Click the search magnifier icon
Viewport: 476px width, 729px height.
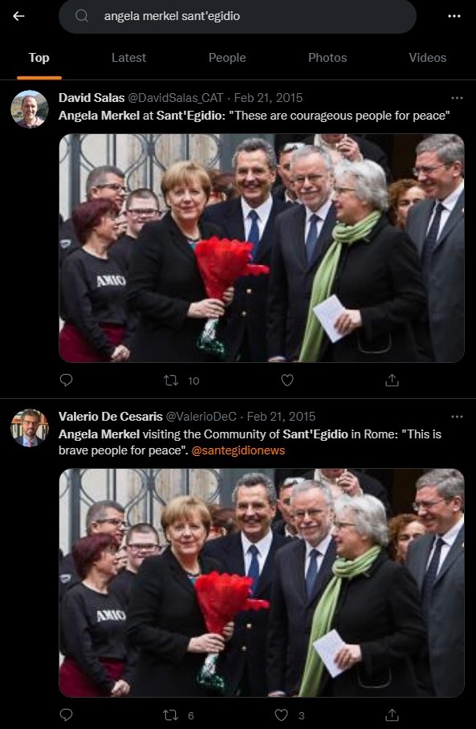point(82,16)
